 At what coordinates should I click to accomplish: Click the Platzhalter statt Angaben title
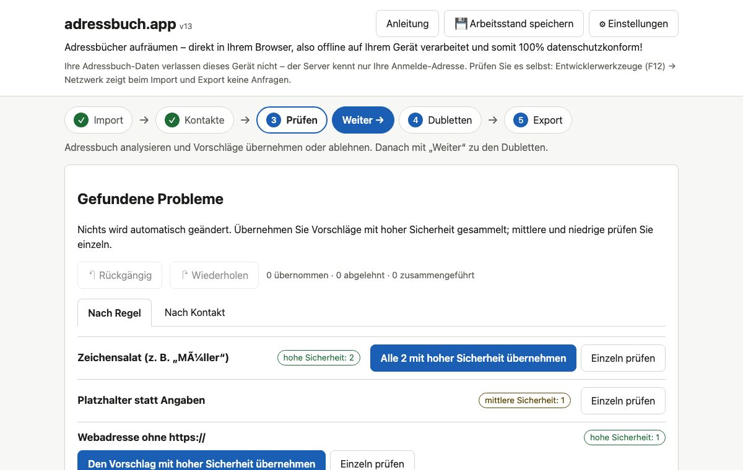141,400
